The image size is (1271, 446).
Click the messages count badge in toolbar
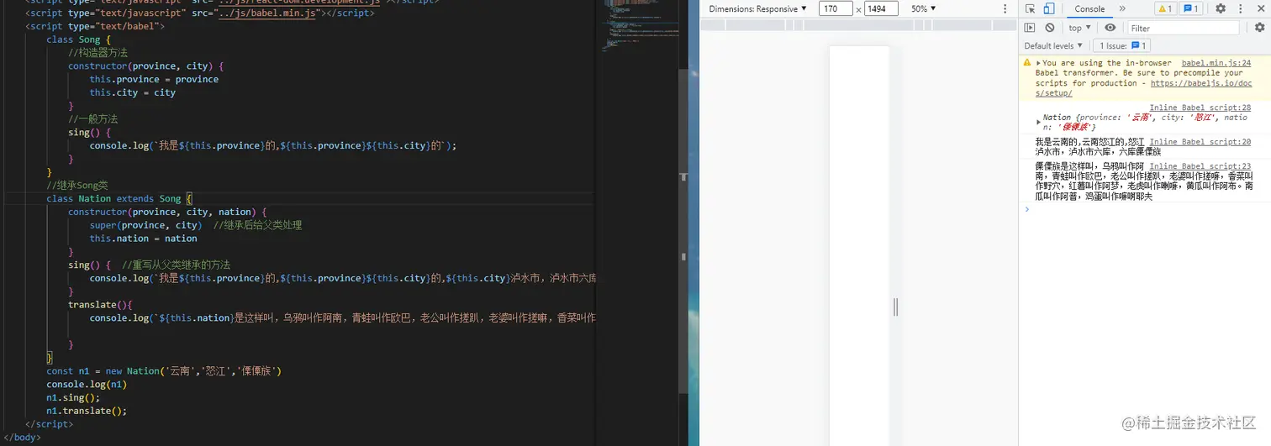(x=1191, y=8)
